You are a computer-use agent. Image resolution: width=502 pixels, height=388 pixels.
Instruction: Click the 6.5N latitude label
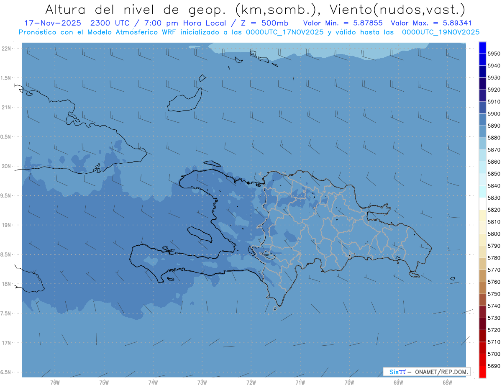coord(6,373)
